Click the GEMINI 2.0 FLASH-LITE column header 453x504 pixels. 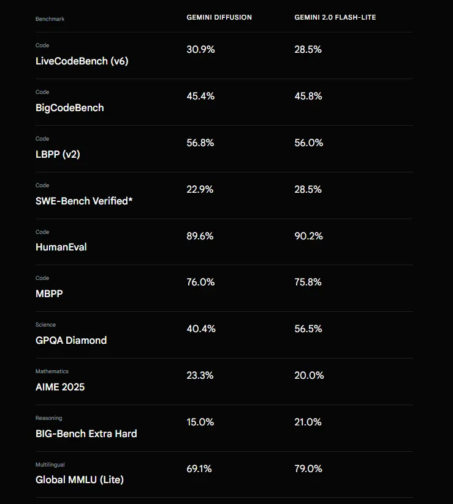(335, 17)
